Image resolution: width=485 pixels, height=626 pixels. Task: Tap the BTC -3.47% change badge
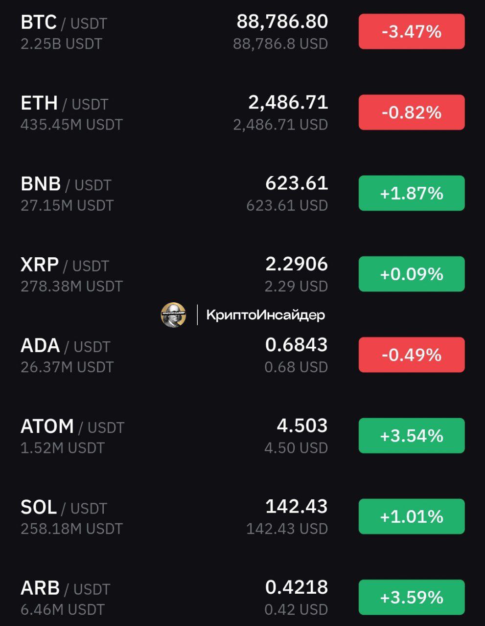(x=412, y=32)
